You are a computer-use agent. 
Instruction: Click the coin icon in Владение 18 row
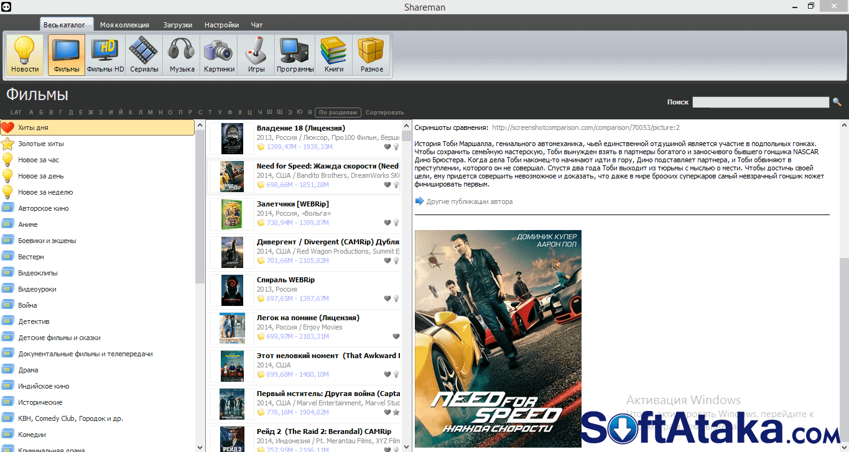[x=261, y=147]
